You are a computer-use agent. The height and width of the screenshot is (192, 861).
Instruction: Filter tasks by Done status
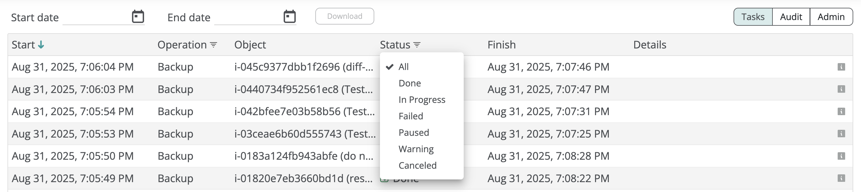[x=410, y=83]
